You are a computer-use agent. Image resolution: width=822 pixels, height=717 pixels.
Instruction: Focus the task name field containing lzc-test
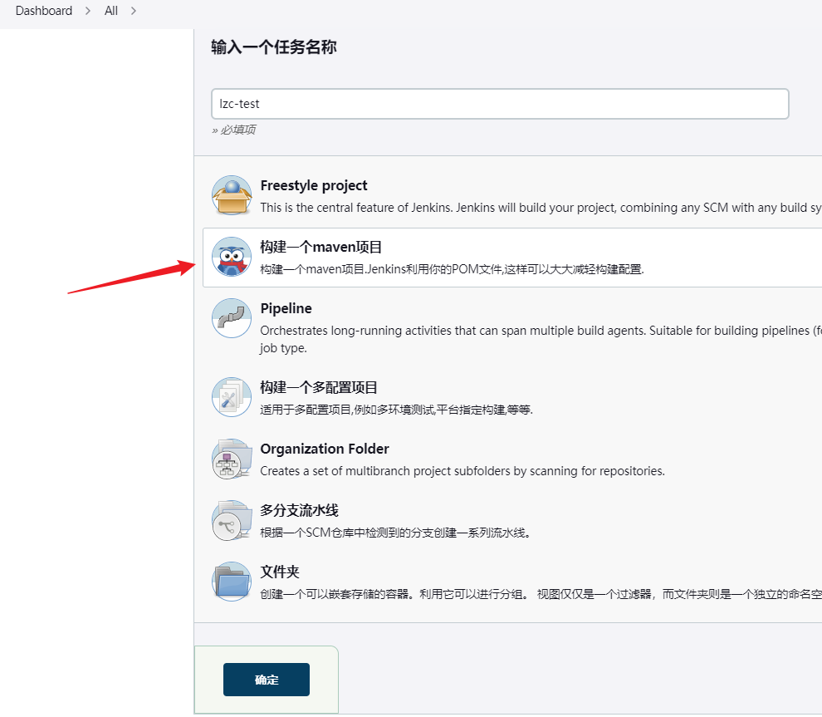pyautogui.click(x=500, y=104)
